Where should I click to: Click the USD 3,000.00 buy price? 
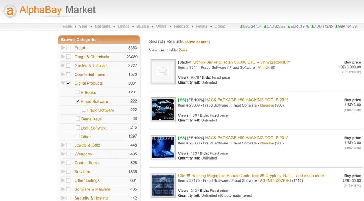(x=349, y=67)
